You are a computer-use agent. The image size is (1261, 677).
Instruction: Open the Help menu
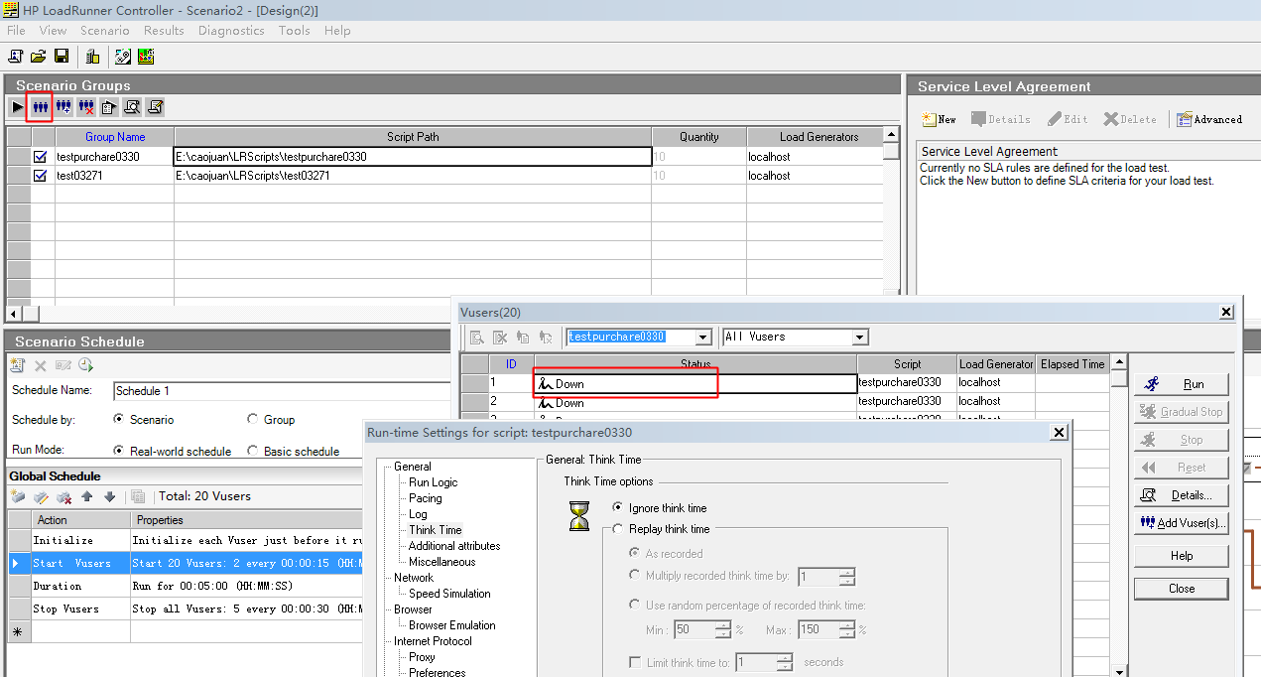click(337, 31)
